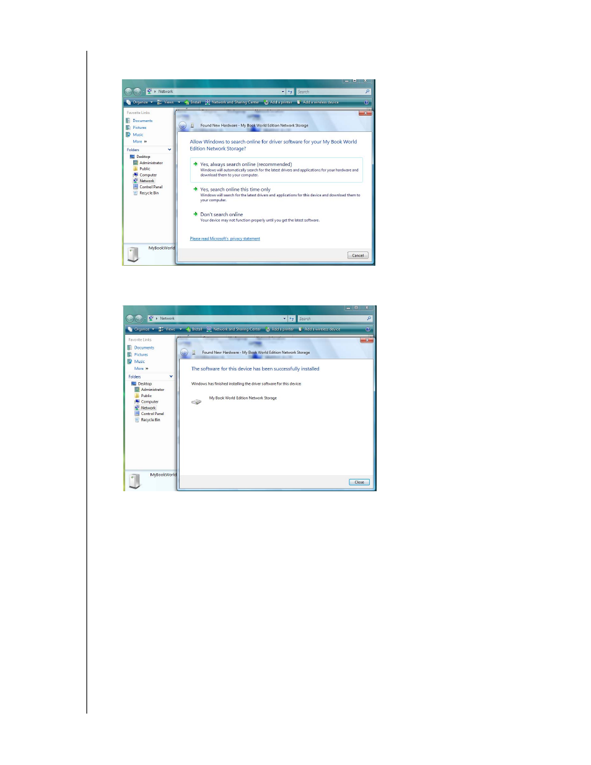Close the successfully installed dialog with red X

coord(367,340)
